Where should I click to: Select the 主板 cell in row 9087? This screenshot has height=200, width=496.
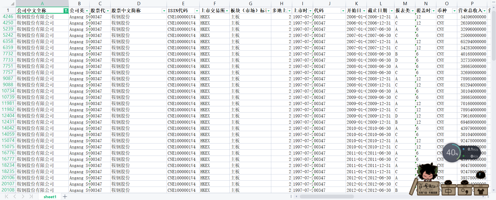click(x=250, y=79)
